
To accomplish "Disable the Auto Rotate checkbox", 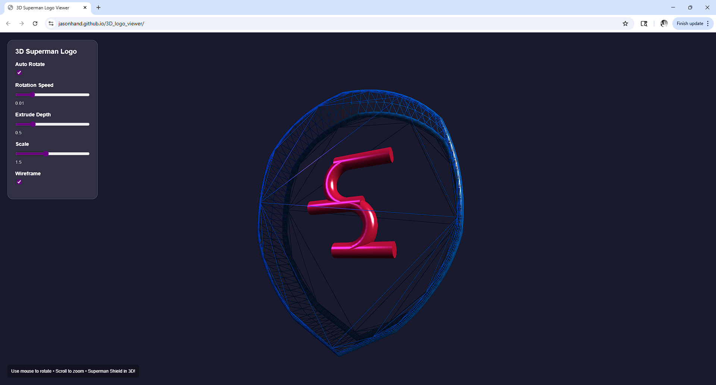I will tap(19, 73).
